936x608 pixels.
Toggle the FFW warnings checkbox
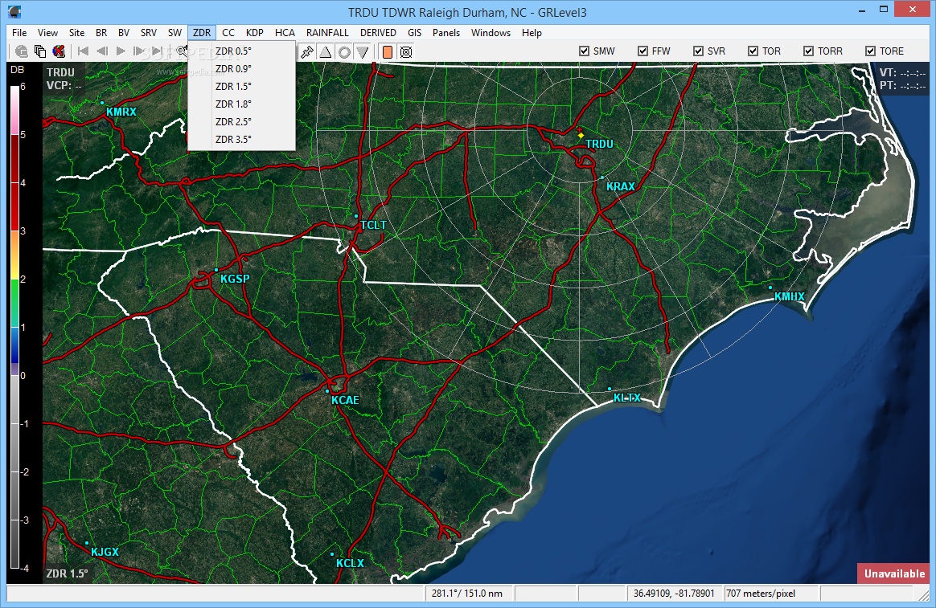643,51
